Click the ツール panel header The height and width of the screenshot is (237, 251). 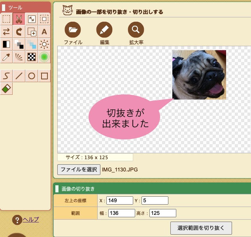pos(25,8)
